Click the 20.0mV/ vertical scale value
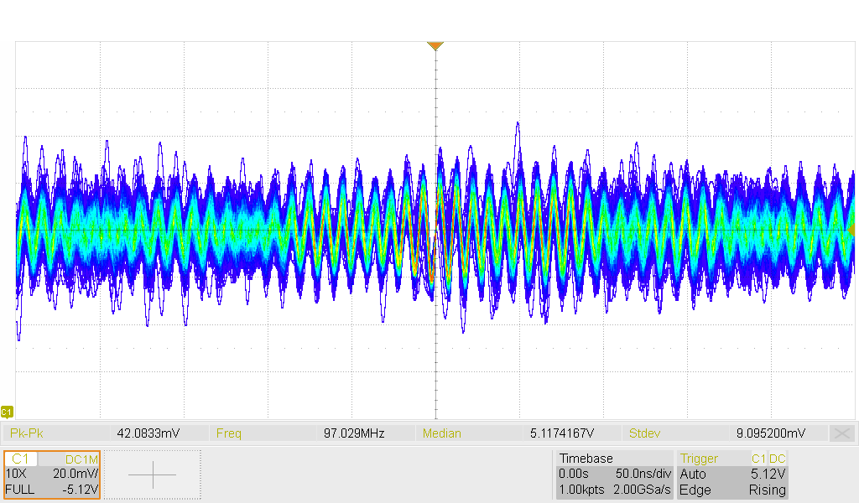Screen dimensions: 859x503 coord(75,474)
